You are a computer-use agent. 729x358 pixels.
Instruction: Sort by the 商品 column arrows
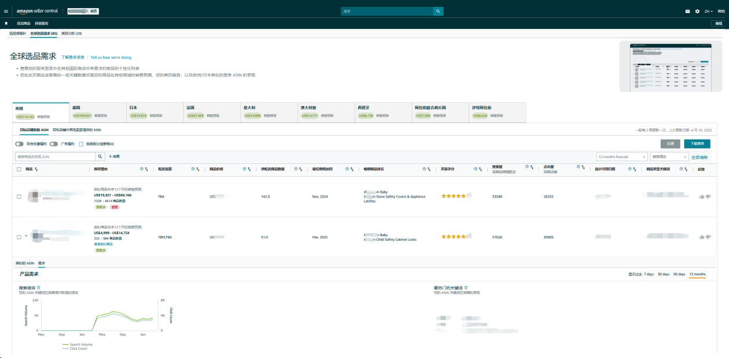tap(36, 169)
